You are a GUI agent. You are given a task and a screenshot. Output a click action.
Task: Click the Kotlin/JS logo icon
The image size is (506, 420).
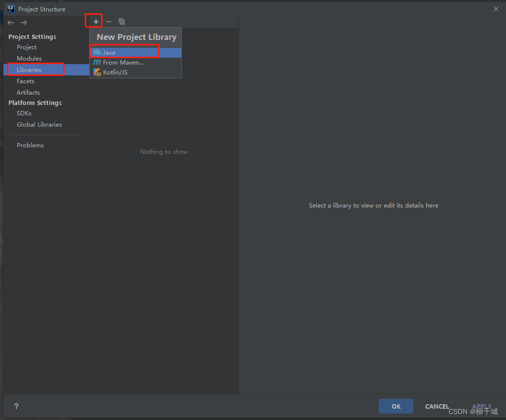coord(97,72)
